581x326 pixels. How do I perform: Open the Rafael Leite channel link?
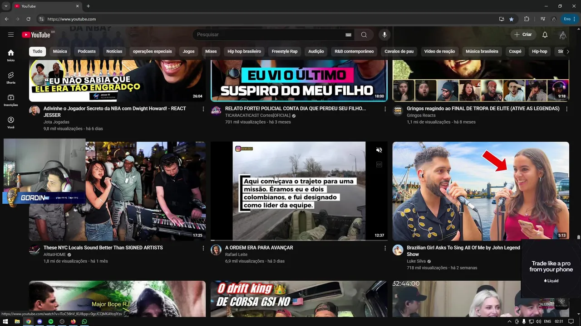tap(236, 254)
